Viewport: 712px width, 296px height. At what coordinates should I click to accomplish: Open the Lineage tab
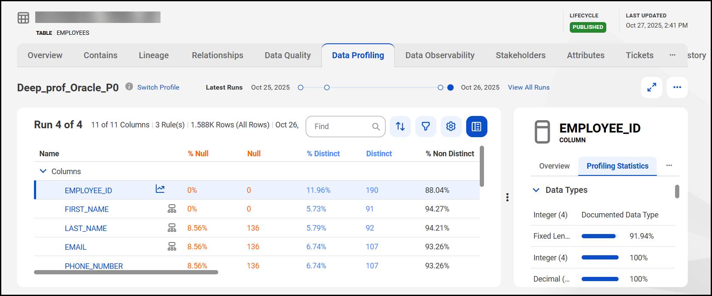[x=154, y=55]
